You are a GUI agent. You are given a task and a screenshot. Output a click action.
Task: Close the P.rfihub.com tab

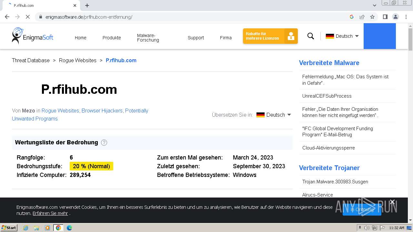pos(75,5)
